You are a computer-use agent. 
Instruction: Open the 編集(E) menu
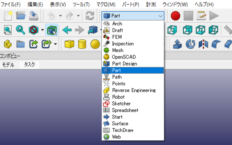35,4
